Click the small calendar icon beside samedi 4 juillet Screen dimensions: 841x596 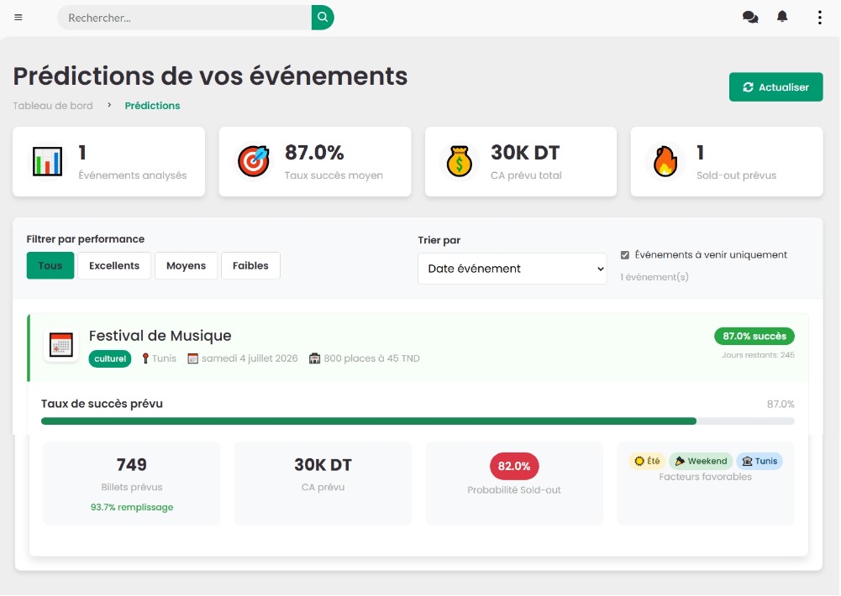tap(192, 358)
